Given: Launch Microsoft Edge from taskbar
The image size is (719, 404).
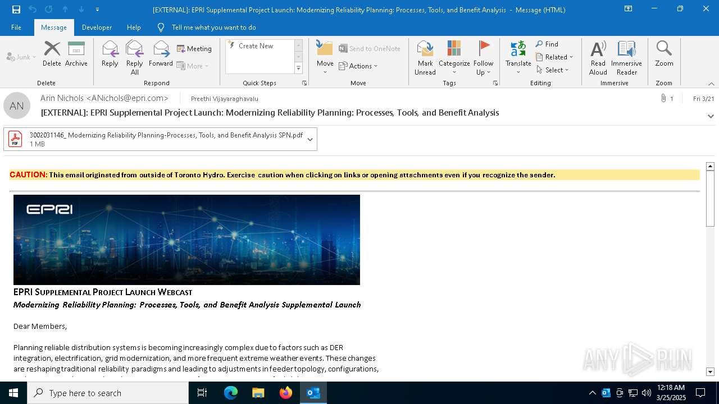Looking at the screenshot, I should (x=231, y=393).
